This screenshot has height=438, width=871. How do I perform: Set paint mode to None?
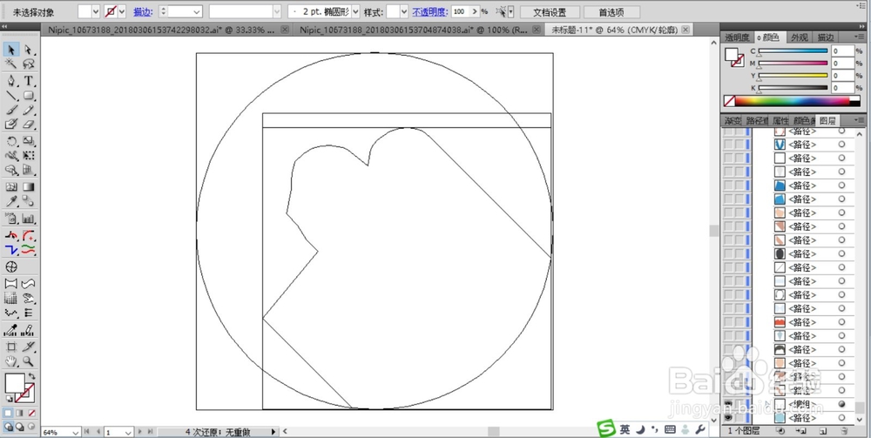click(x=31, y=414)
